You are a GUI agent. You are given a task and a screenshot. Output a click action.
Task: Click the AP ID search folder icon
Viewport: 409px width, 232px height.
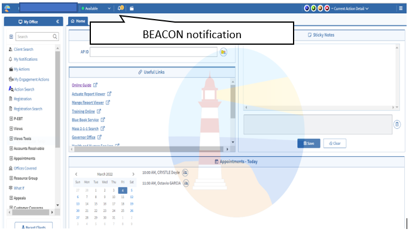(x=224, y=52)
